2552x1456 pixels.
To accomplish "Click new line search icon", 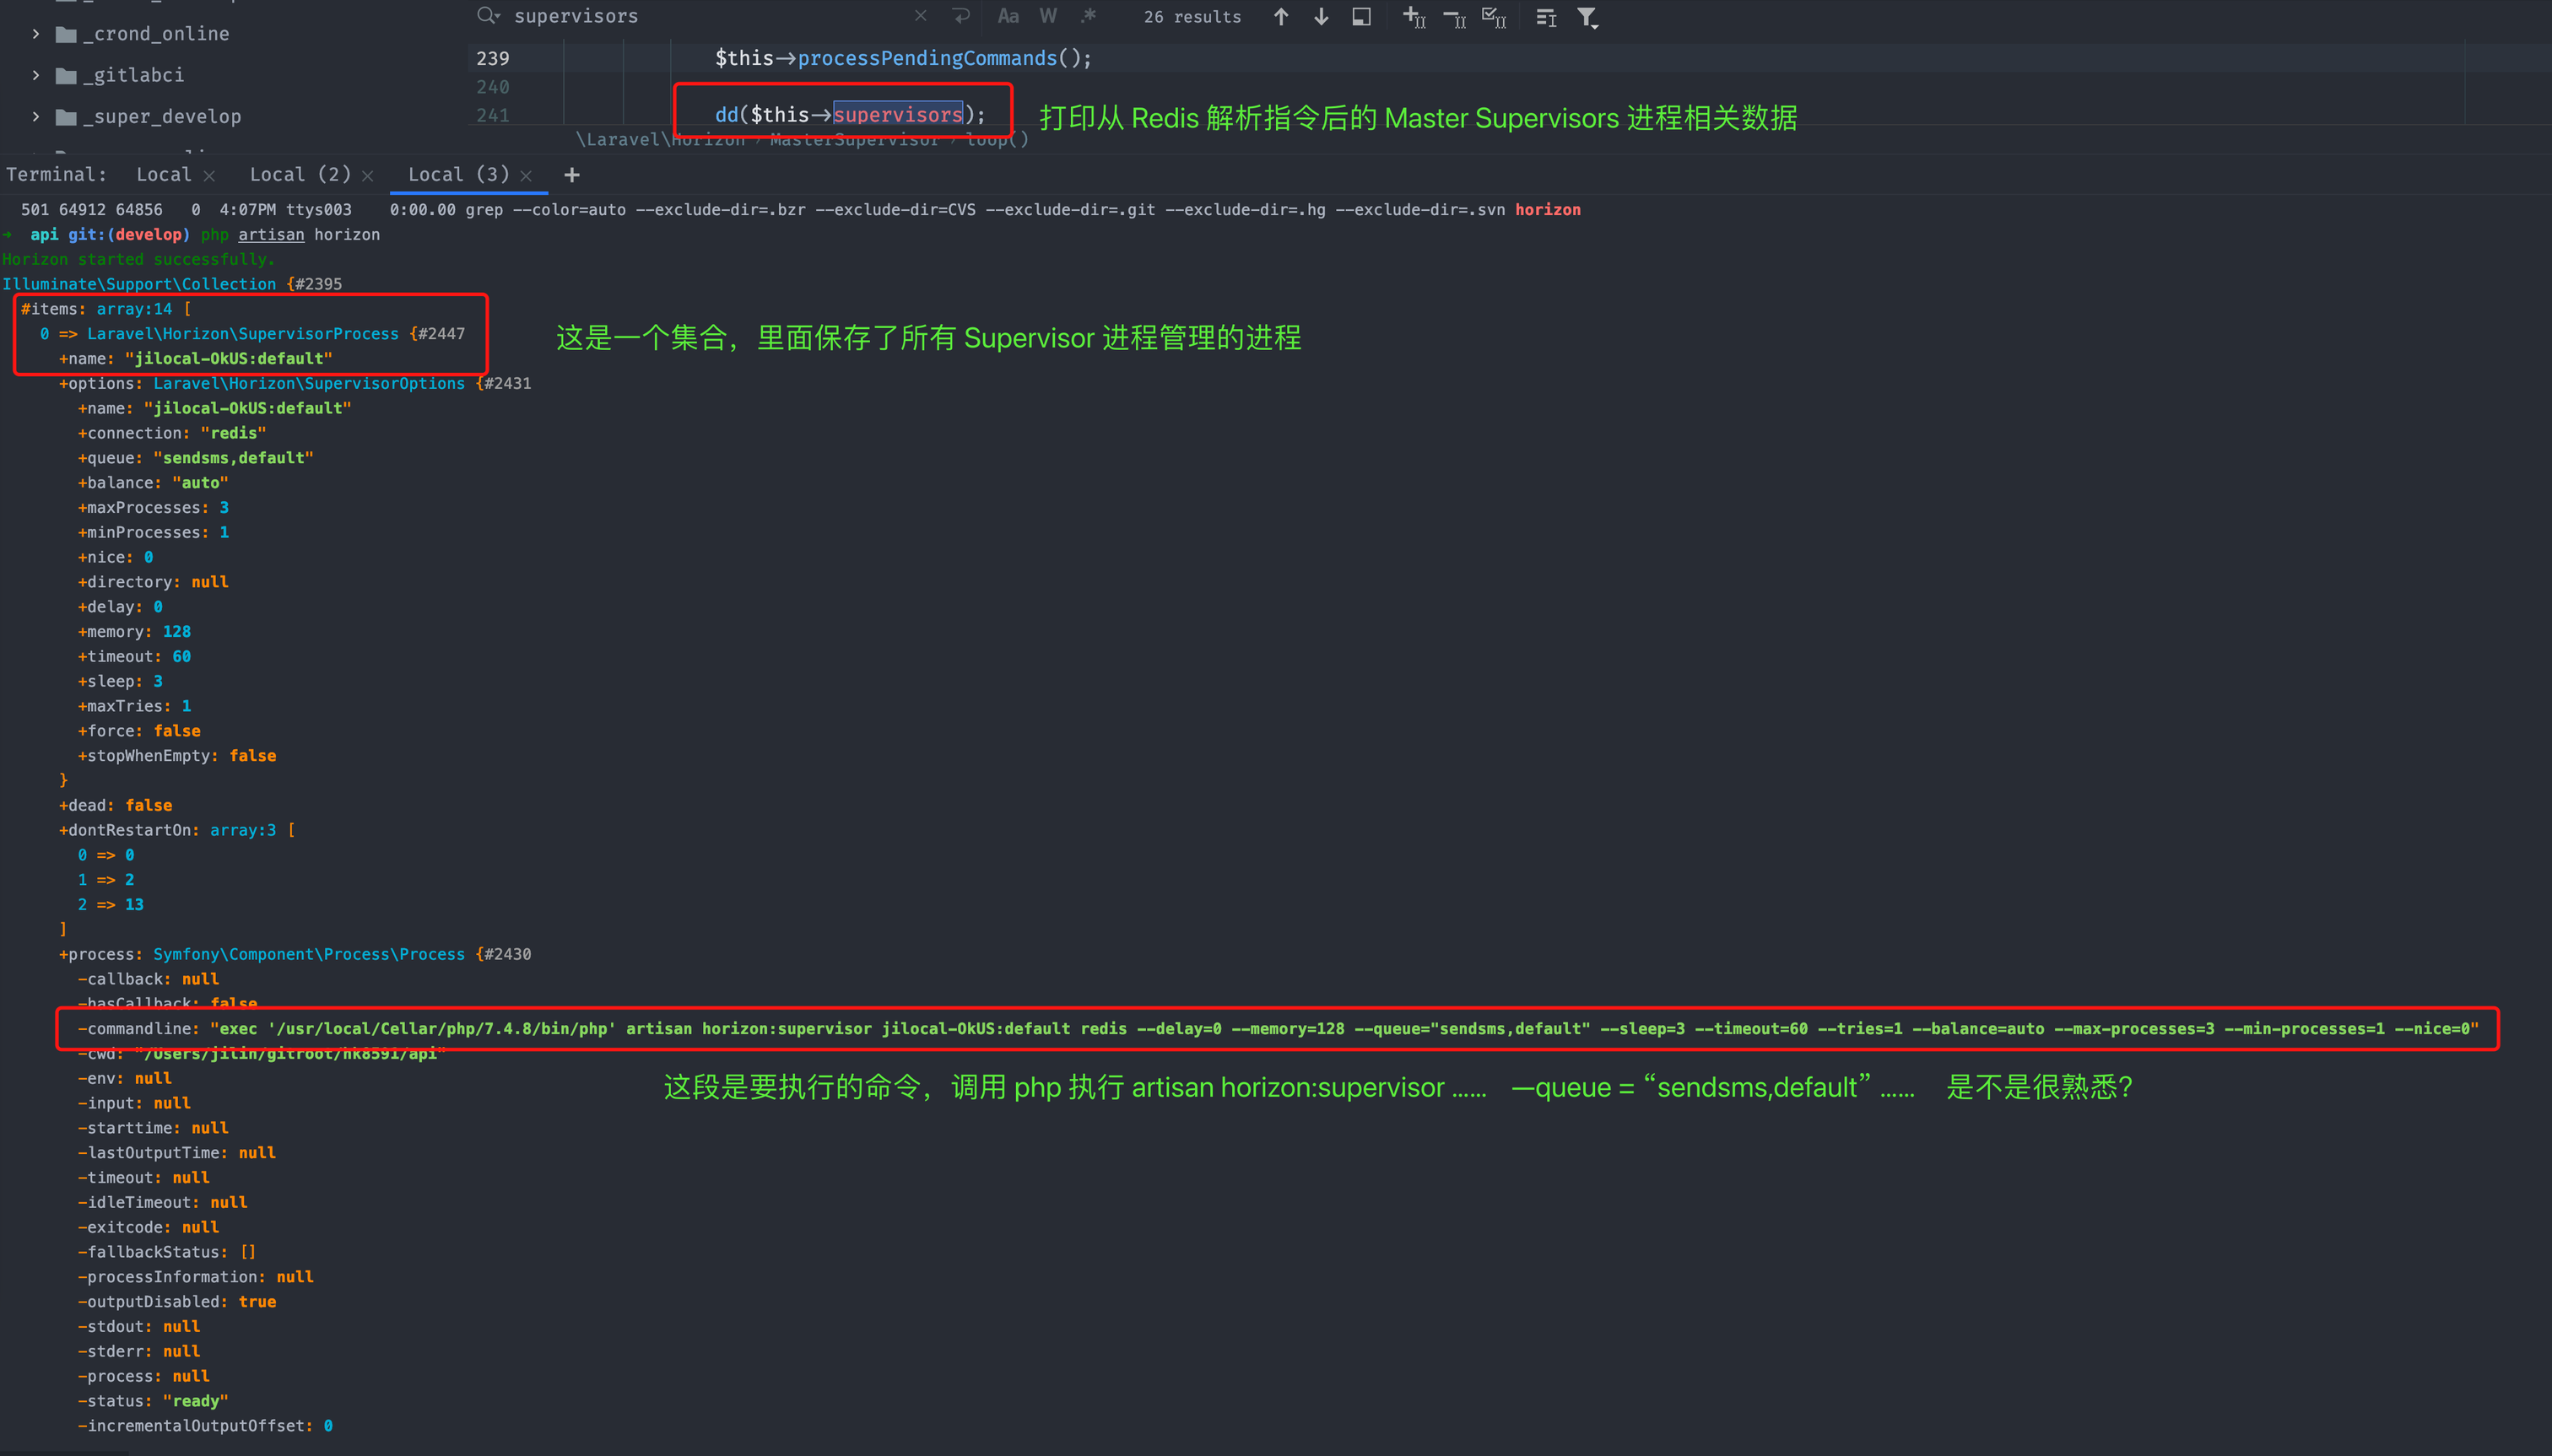I will 960,16.
